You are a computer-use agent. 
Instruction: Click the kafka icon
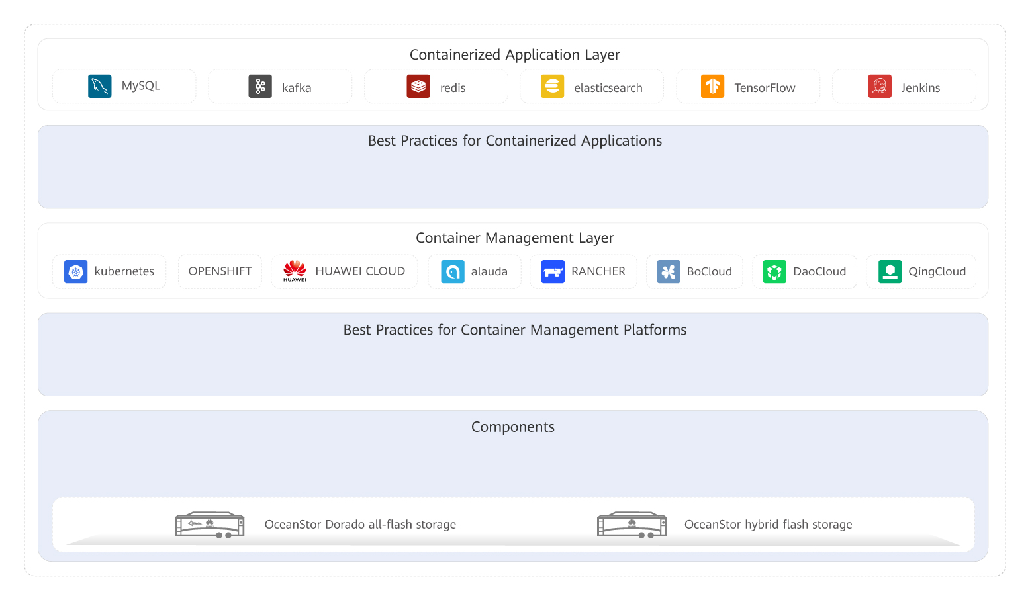coord(260,86)
